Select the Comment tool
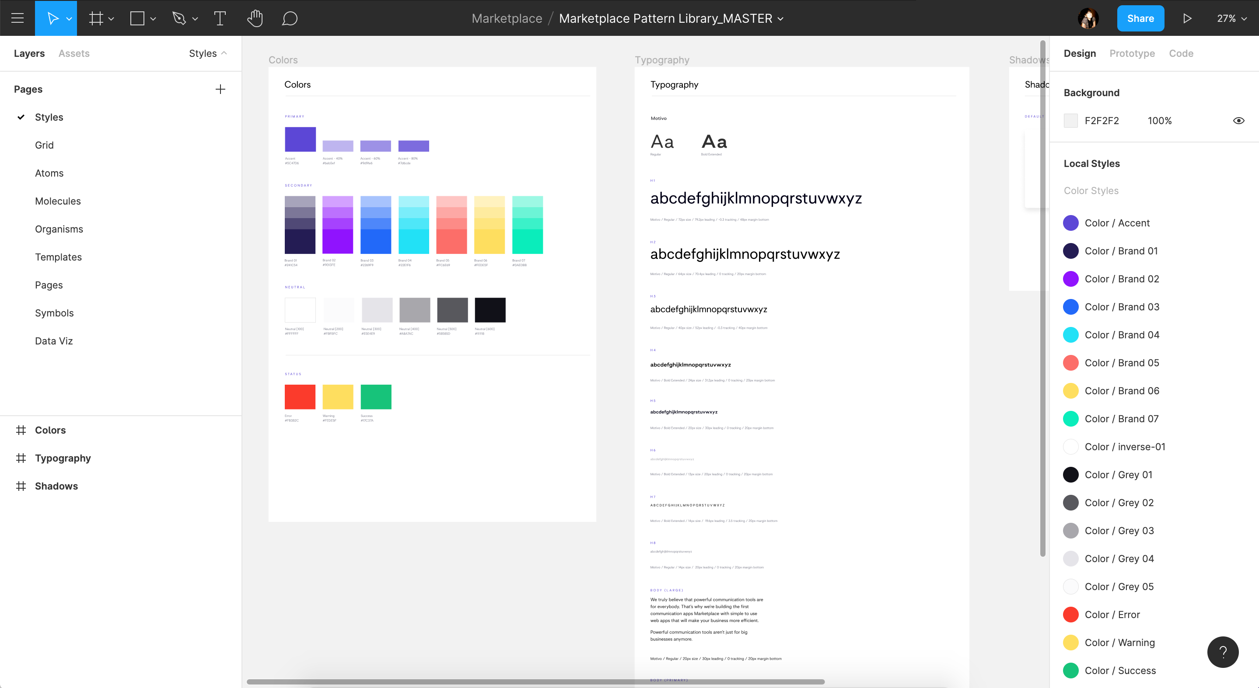1259x688 pixels. (x=290, y=18)
